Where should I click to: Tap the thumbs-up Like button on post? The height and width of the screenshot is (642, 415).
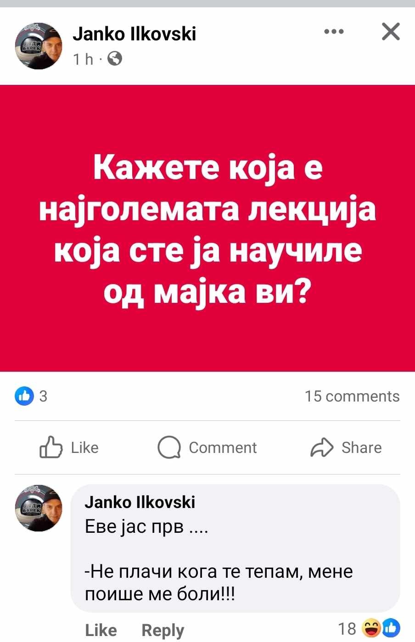click(69, 447)
